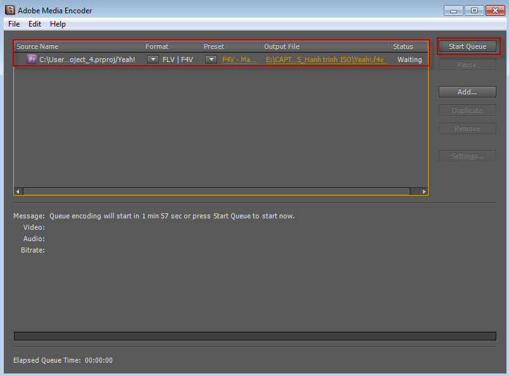The height and width of the screenshot is (376, 509).
Task: Minimize the Adobe Media Encoder window
Action: (453, 11)
